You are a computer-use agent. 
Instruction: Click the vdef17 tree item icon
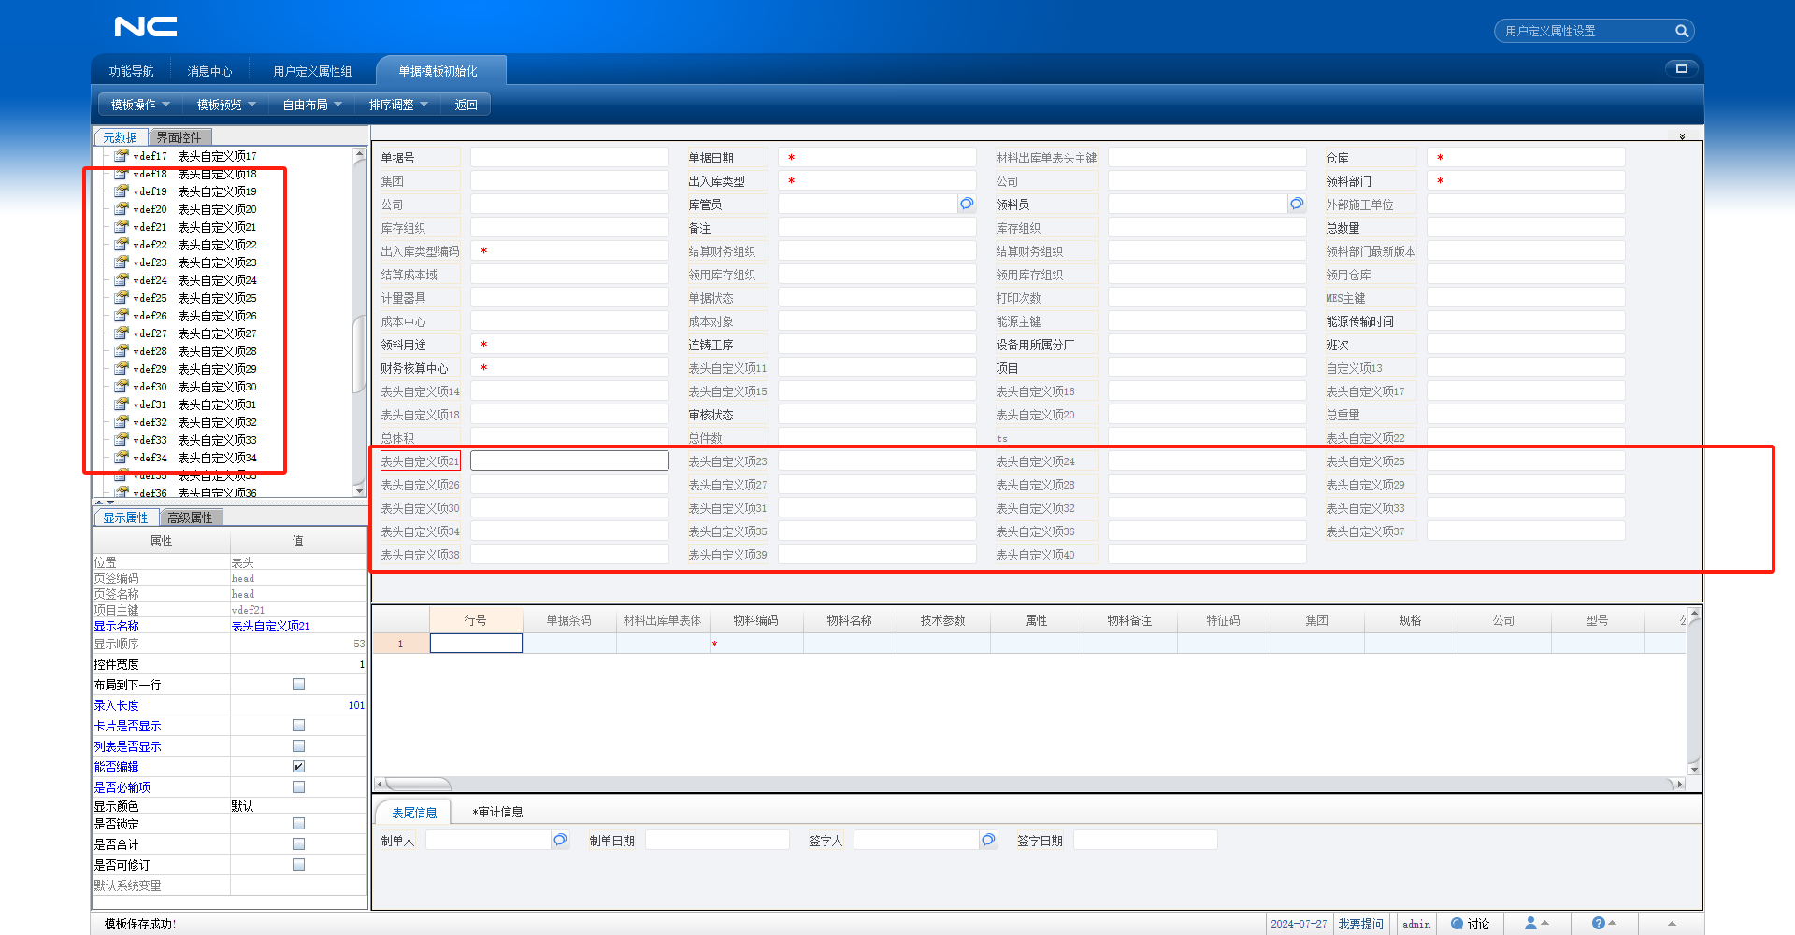click(122, 156)
